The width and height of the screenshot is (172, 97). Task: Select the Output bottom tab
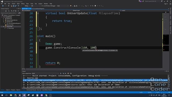pyautogui.click(x=24, y=90)
